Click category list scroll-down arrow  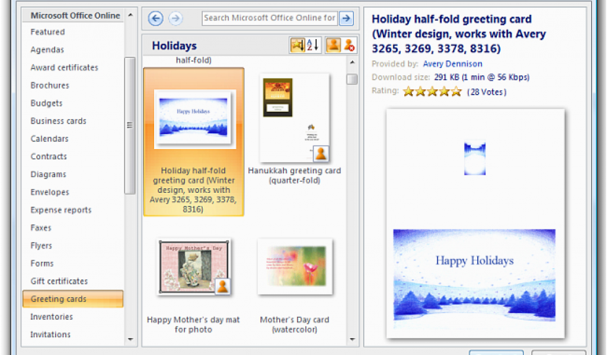tap(130, 339)
